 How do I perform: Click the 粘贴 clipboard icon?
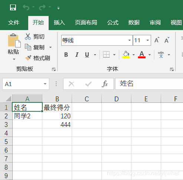coord(14,40)
